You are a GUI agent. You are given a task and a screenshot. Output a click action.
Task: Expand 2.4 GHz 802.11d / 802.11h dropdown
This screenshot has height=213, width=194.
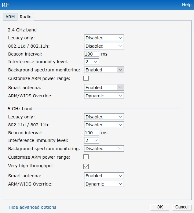click(104, 46)
